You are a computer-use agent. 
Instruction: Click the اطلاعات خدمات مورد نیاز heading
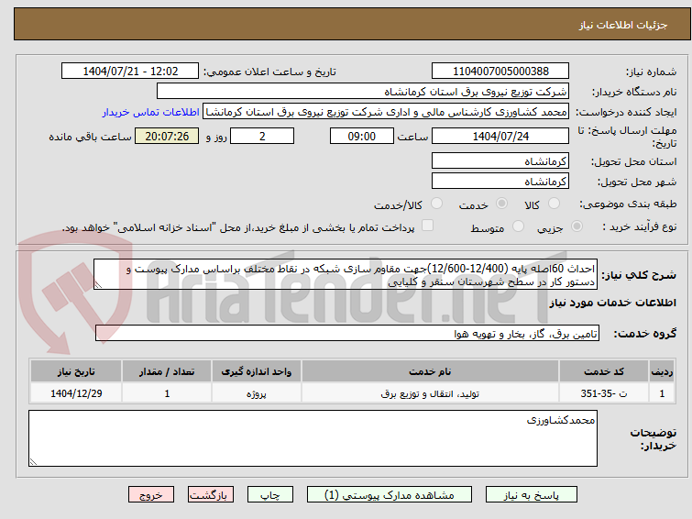point(612,303)
